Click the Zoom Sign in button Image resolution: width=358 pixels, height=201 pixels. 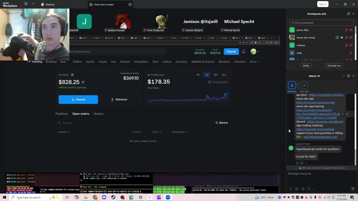click(323, 4)
